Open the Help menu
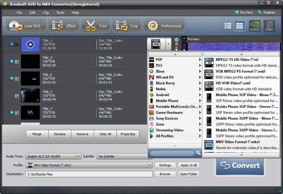Screen dimensions: 283x194 75,13
